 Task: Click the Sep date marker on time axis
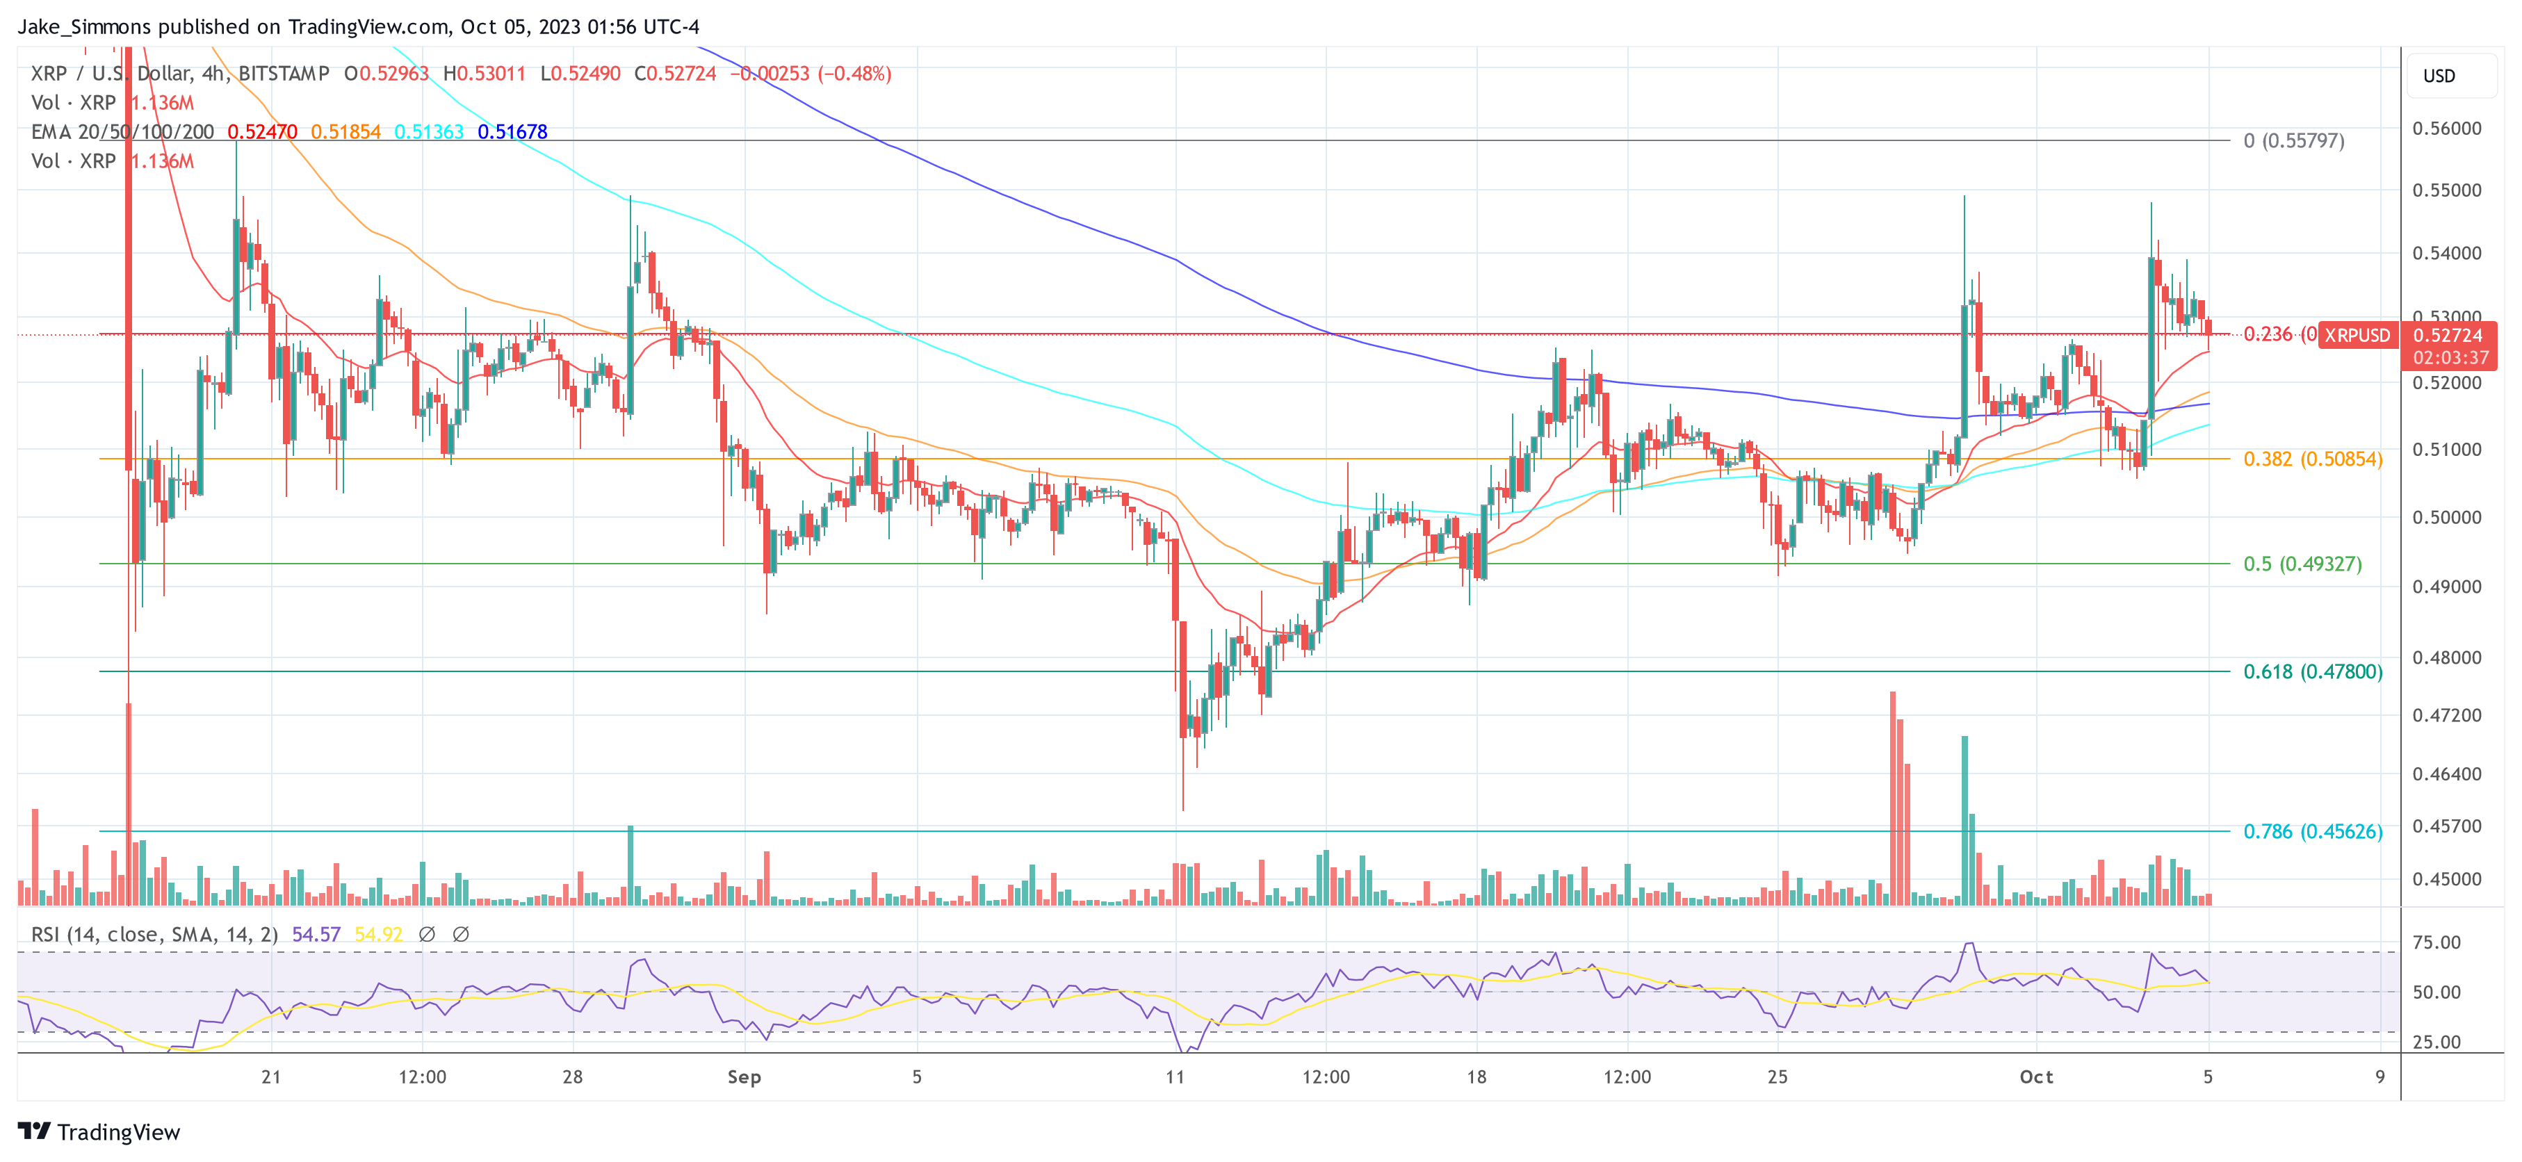[744, 1077]
